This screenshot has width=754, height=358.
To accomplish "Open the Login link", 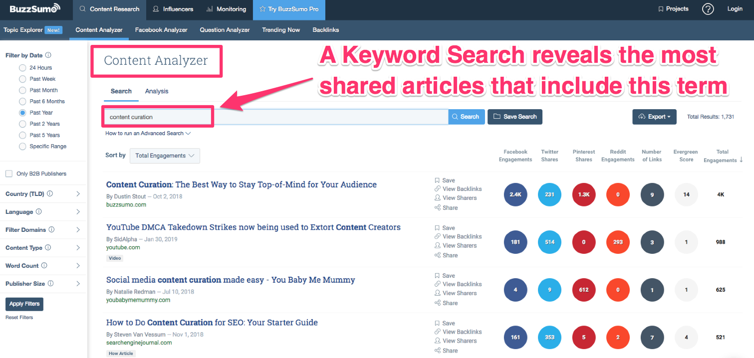I will (735, 9).
